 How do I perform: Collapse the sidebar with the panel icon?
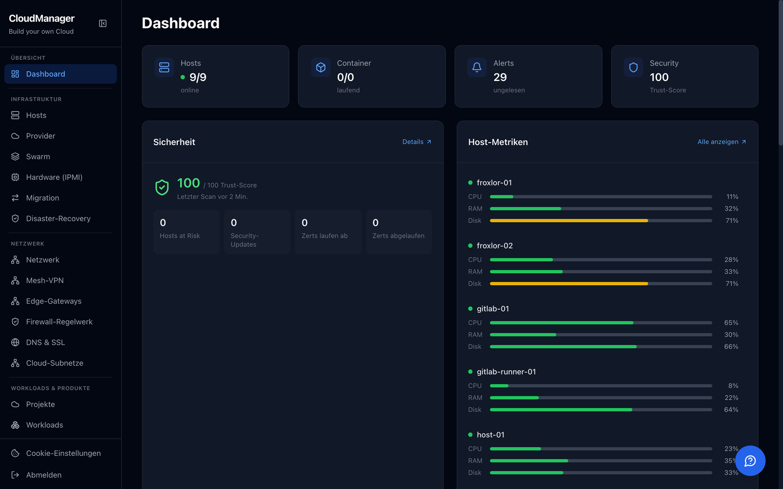coord(103,23)
